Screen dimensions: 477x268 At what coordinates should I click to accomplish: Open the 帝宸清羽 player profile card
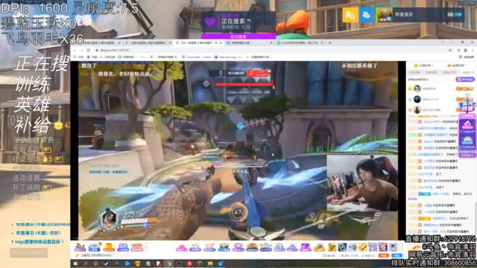pyautogui.click(x=420, y=14)
